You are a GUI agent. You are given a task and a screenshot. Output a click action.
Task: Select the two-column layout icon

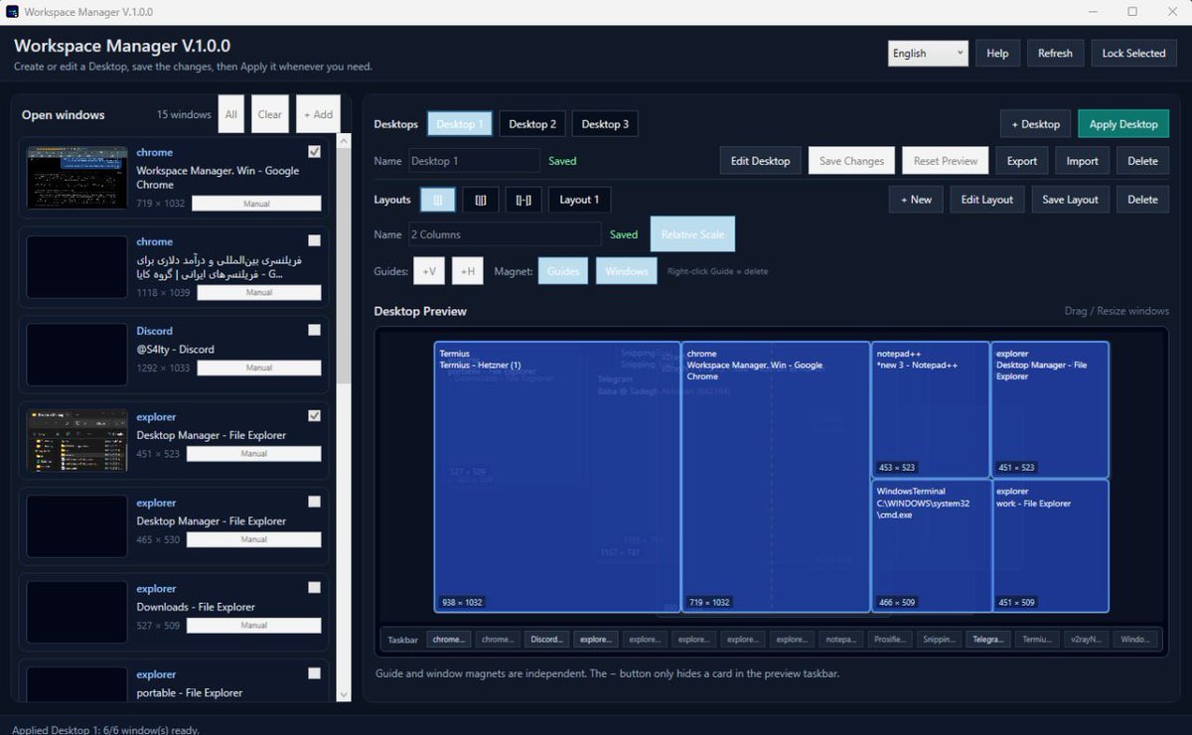coord(438,200)
